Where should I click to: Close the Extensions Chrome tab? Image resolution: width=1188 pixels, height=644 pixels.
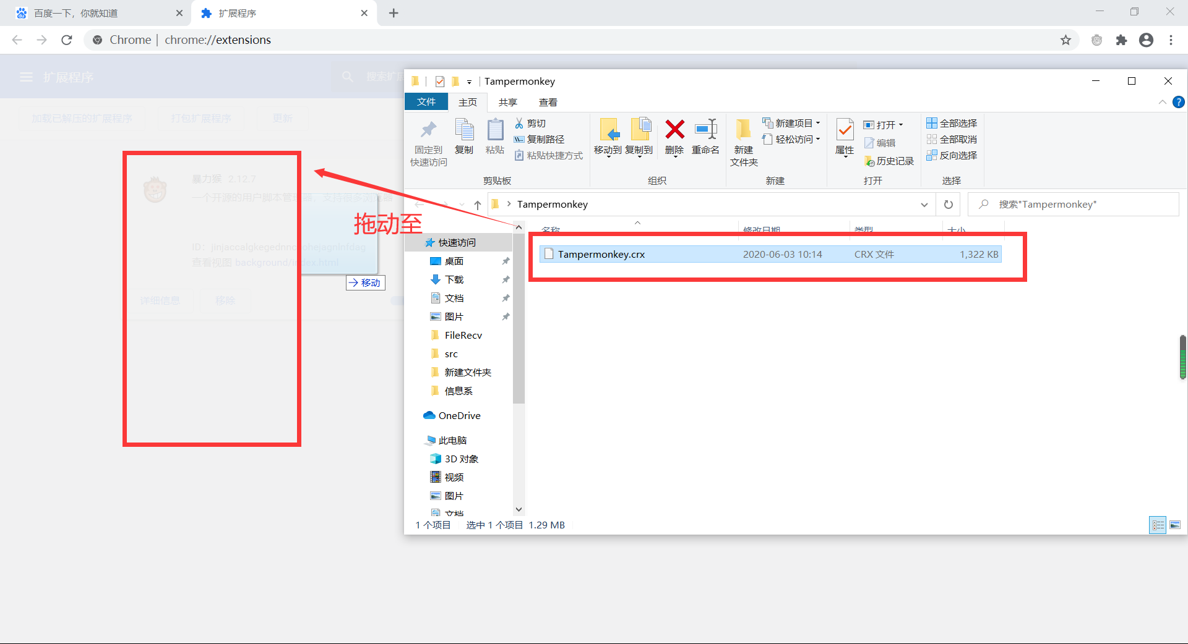point(364,13)
